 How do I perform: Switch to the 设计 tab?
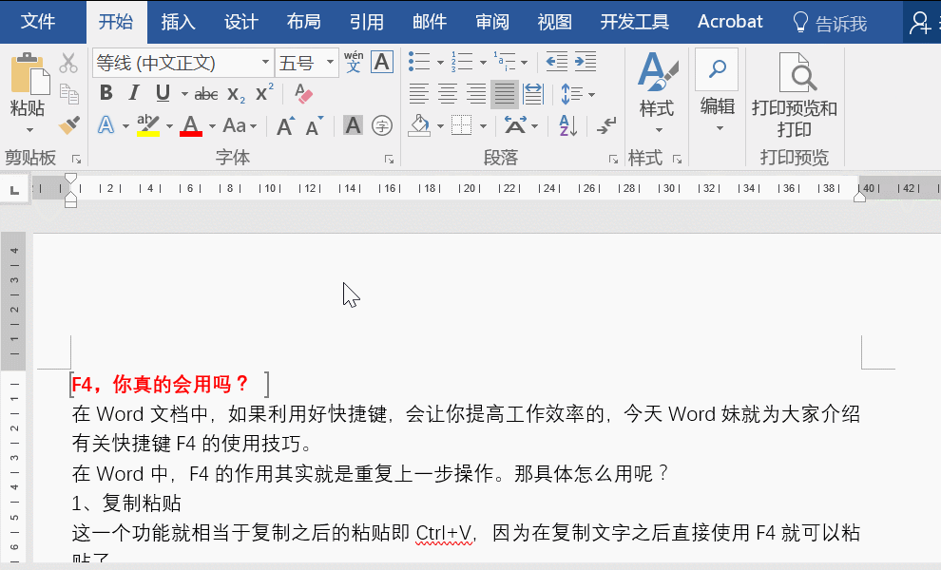click(240, 22)
